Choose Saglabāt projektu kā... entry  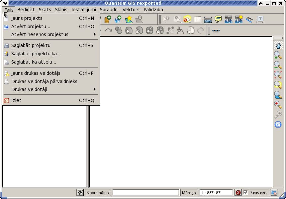click(51, 54)
